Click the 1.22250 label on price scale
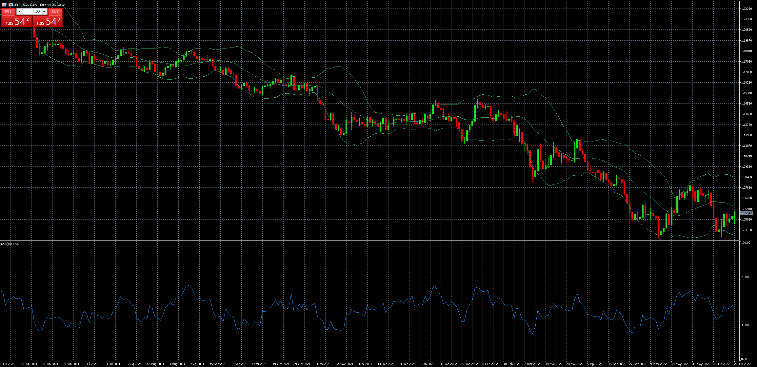Screen dimensions: 757x367 747,9
